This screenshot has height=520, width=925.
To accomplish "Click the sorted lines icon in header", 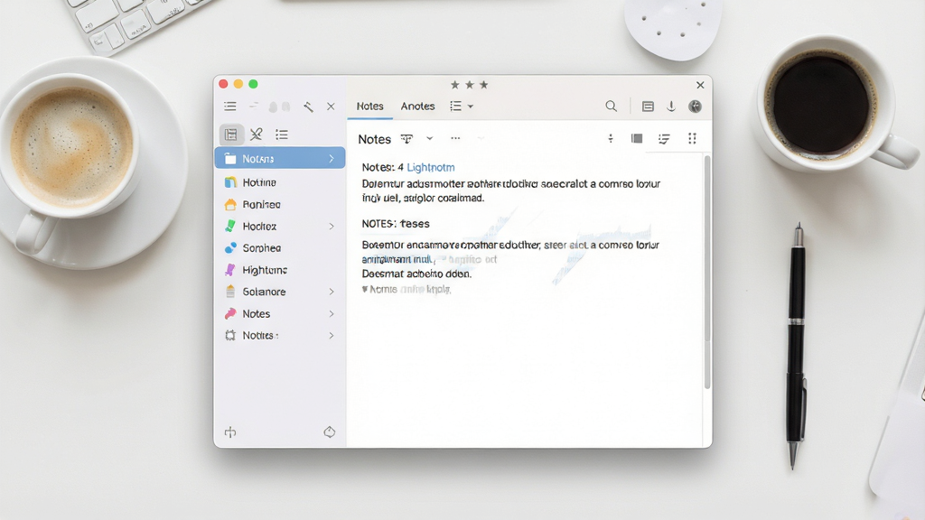I will click(664, 139).
